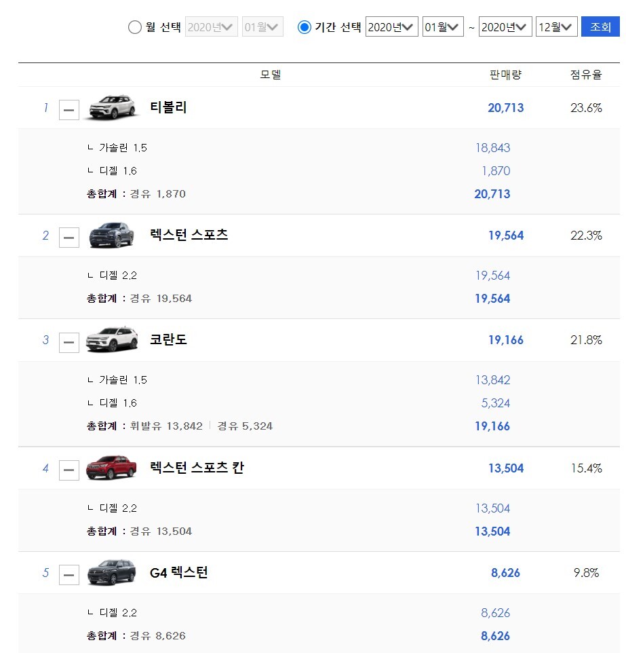Viewport: 626px width, 653px height.
Task: Collapse the 티볼리 row details
Action: (69, 110)
